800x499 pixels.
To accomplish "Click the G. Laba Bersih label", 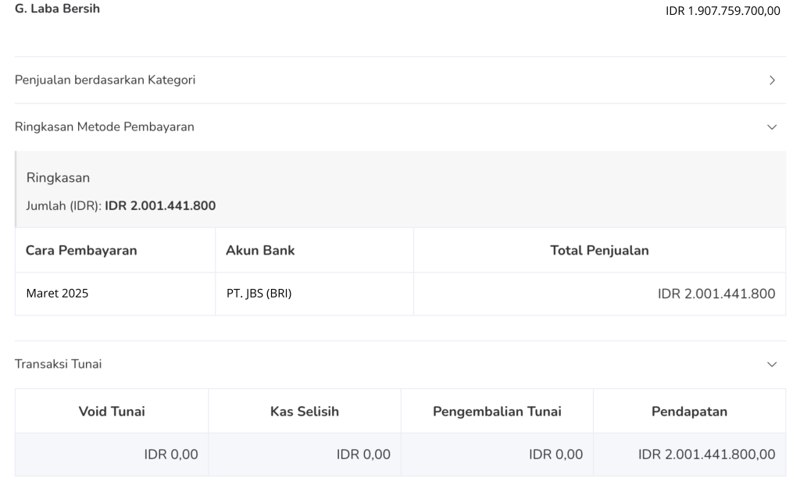I will pos(58,9).
